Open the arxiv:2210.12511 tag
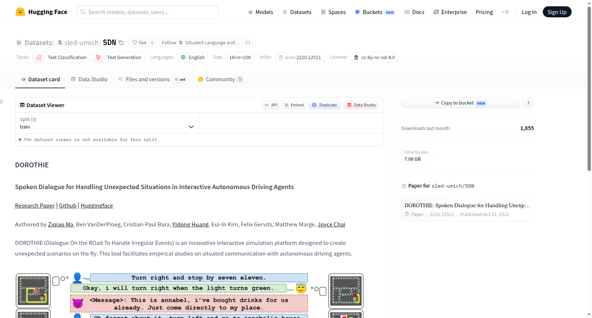This screenshot has width=592, height=318. tap(300, 57)
